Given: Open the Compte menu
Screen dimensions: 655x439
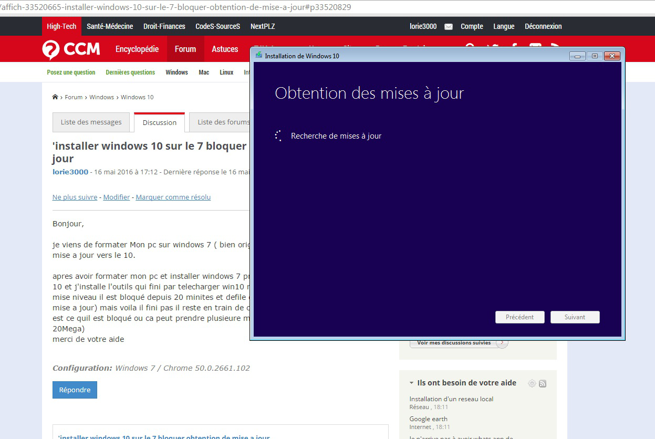Looking at the screenshot, I should click(x=472, y=26).
